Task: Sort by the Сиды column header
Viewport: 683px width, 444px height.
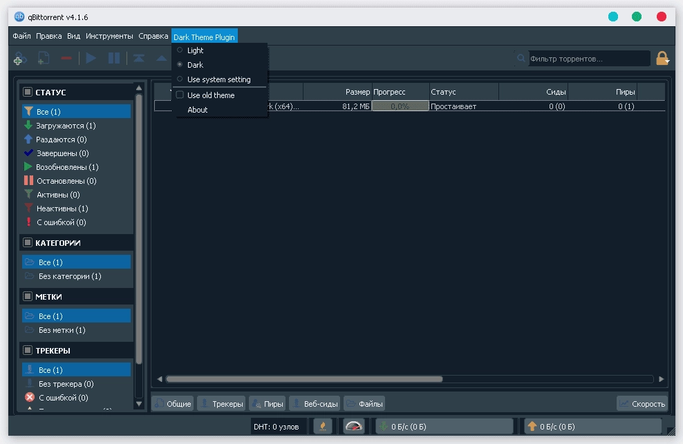Action: click(x=533, y=92)
